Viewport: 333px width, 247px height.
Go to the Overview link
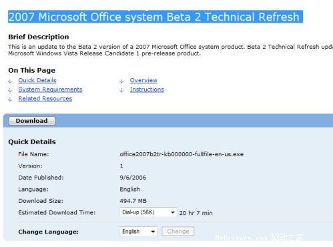point(143,80)
